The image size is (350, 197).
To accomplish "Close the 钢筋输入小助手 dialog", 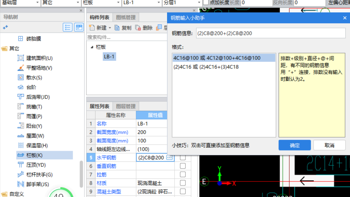I will 345,18.
